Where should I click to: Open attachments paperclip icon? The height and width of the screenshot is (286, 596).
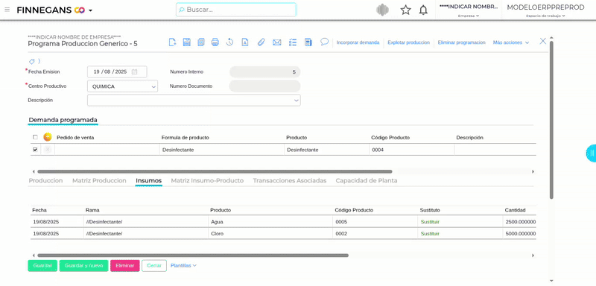[x=261, y=42]
